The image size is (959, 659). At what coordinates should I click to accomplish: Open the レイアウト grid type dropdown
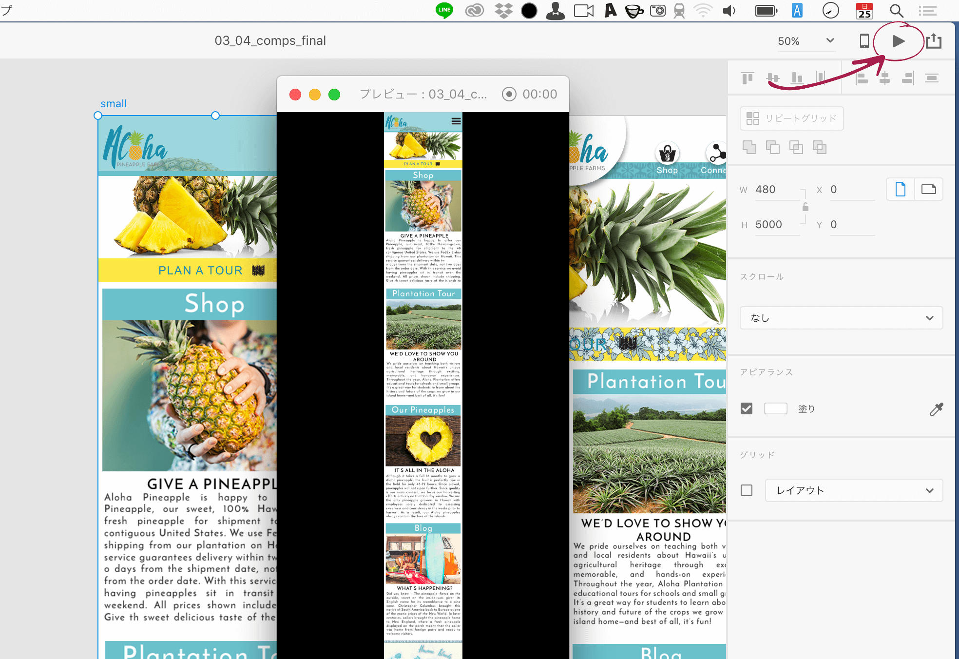click(x=854, y=490)
